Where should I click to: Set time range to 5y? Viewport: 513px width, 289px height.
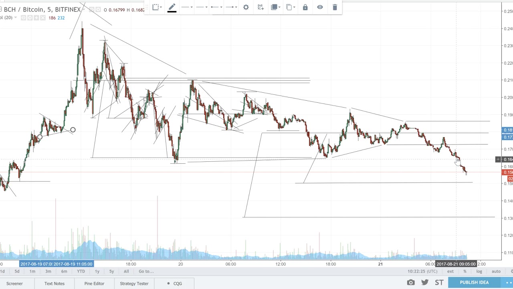(x=111, y=271)
